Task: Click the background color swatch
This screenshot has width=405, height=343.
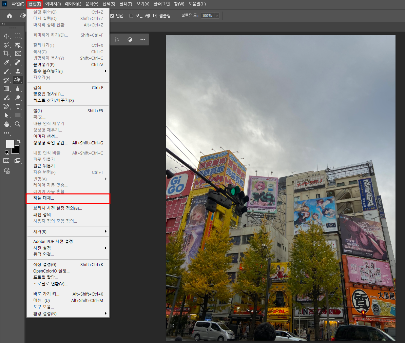Action: pyautogui.click(x=16, y=150)
